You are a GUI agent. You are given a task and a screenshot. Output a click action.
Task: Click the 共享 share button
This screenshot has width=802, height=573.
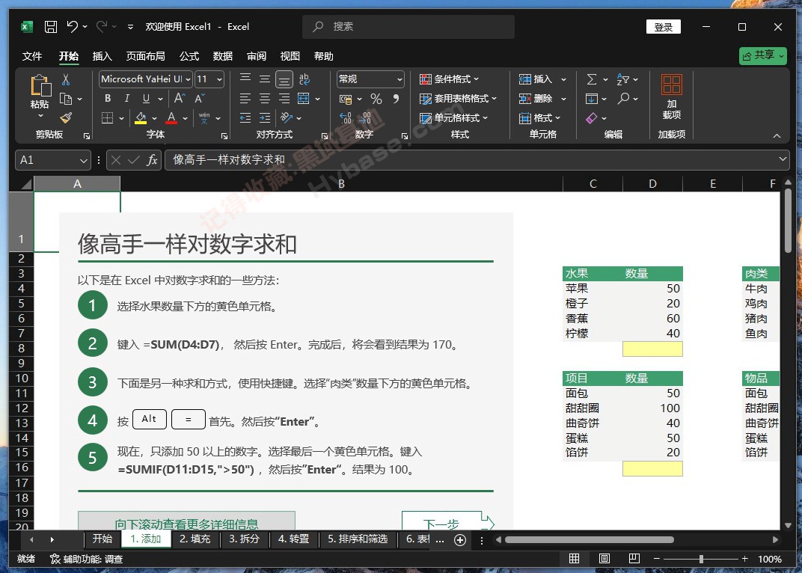(762, 55)
